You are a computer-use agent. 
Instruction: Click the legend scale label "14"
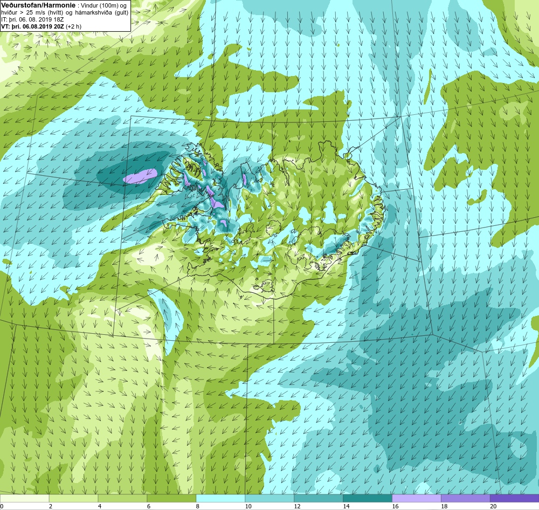(346, 506)
